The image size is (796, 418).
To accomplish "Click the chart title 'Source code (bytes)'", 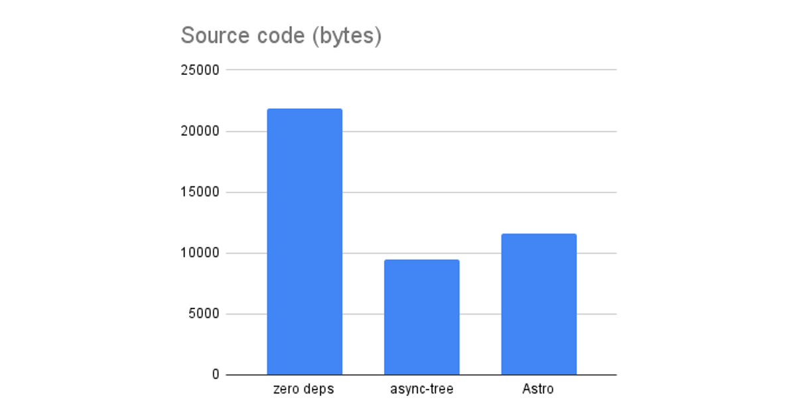I will 281,36.
